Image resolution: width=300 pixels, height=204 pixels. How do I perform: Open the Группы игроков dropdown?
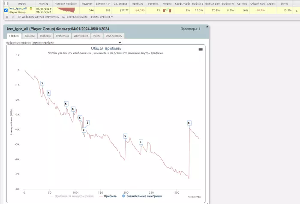[x=101, y=17]
